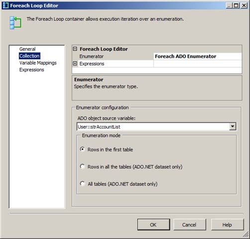
Task: Maximize the Foreach Loop Editor window
Action: pos(236,5)
